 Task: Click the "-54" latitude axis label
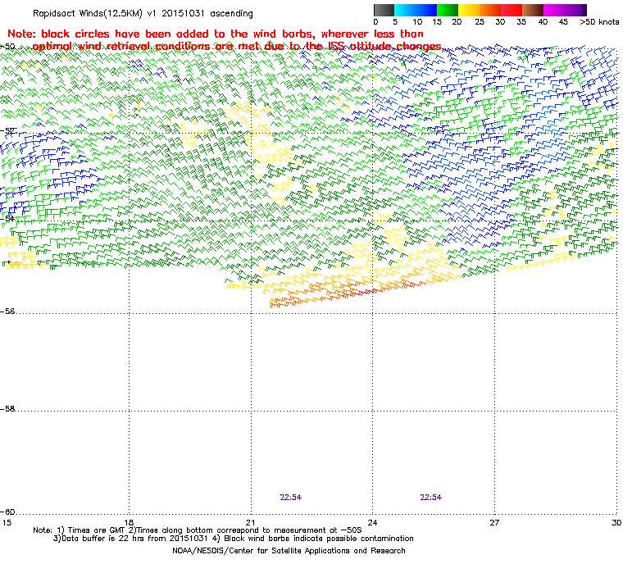[7, 218]
